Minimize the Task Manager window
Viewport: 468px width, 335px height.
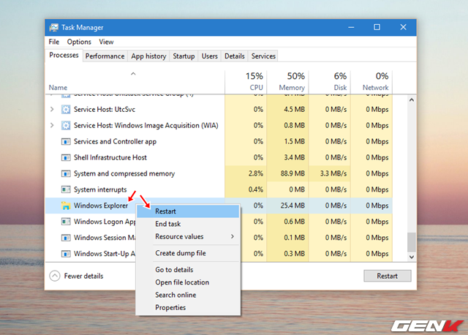[x=351, y=28]
